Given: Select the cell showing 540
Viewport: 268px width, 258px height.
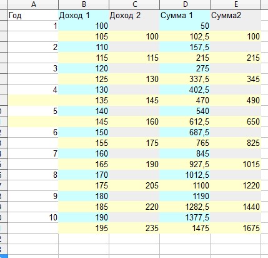Looking at the screenshot, I should pos(185,111).
